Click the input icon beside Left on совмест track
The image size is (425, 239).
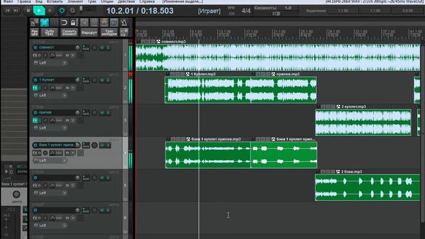36,63
